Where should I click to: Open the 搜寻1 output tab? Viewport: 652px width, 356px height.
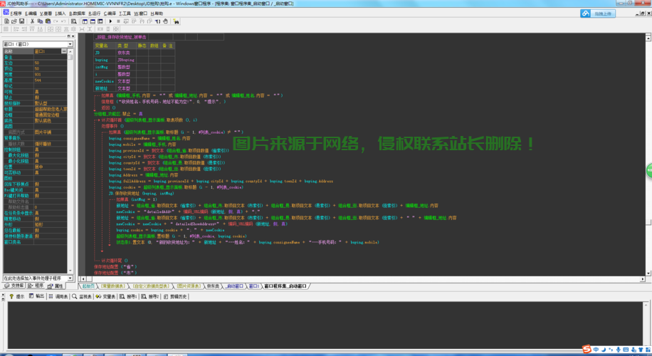click(128, 296)
